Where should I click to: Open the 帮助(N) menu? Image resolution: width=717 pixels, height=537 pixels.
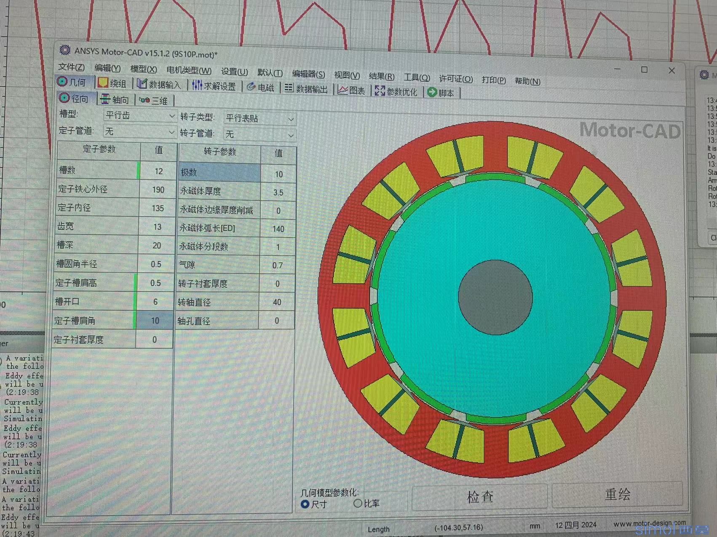tap(527, 81)
